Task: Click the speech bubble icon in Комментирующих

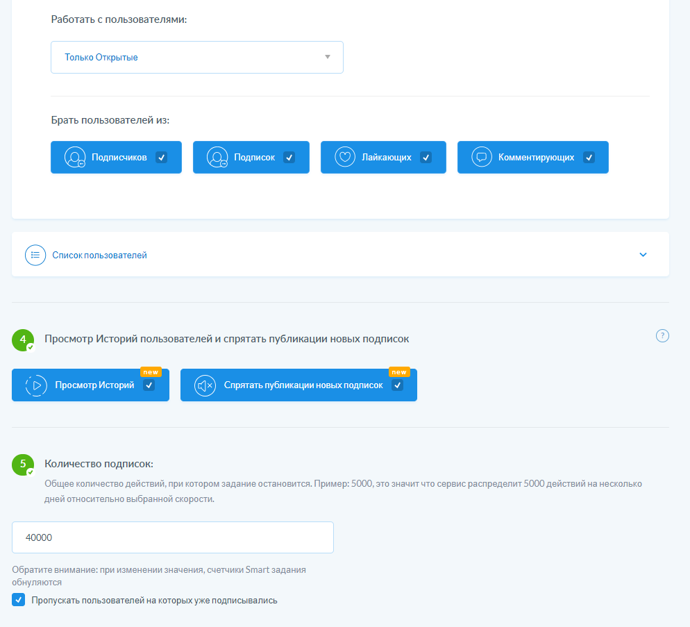Action: 482,158
